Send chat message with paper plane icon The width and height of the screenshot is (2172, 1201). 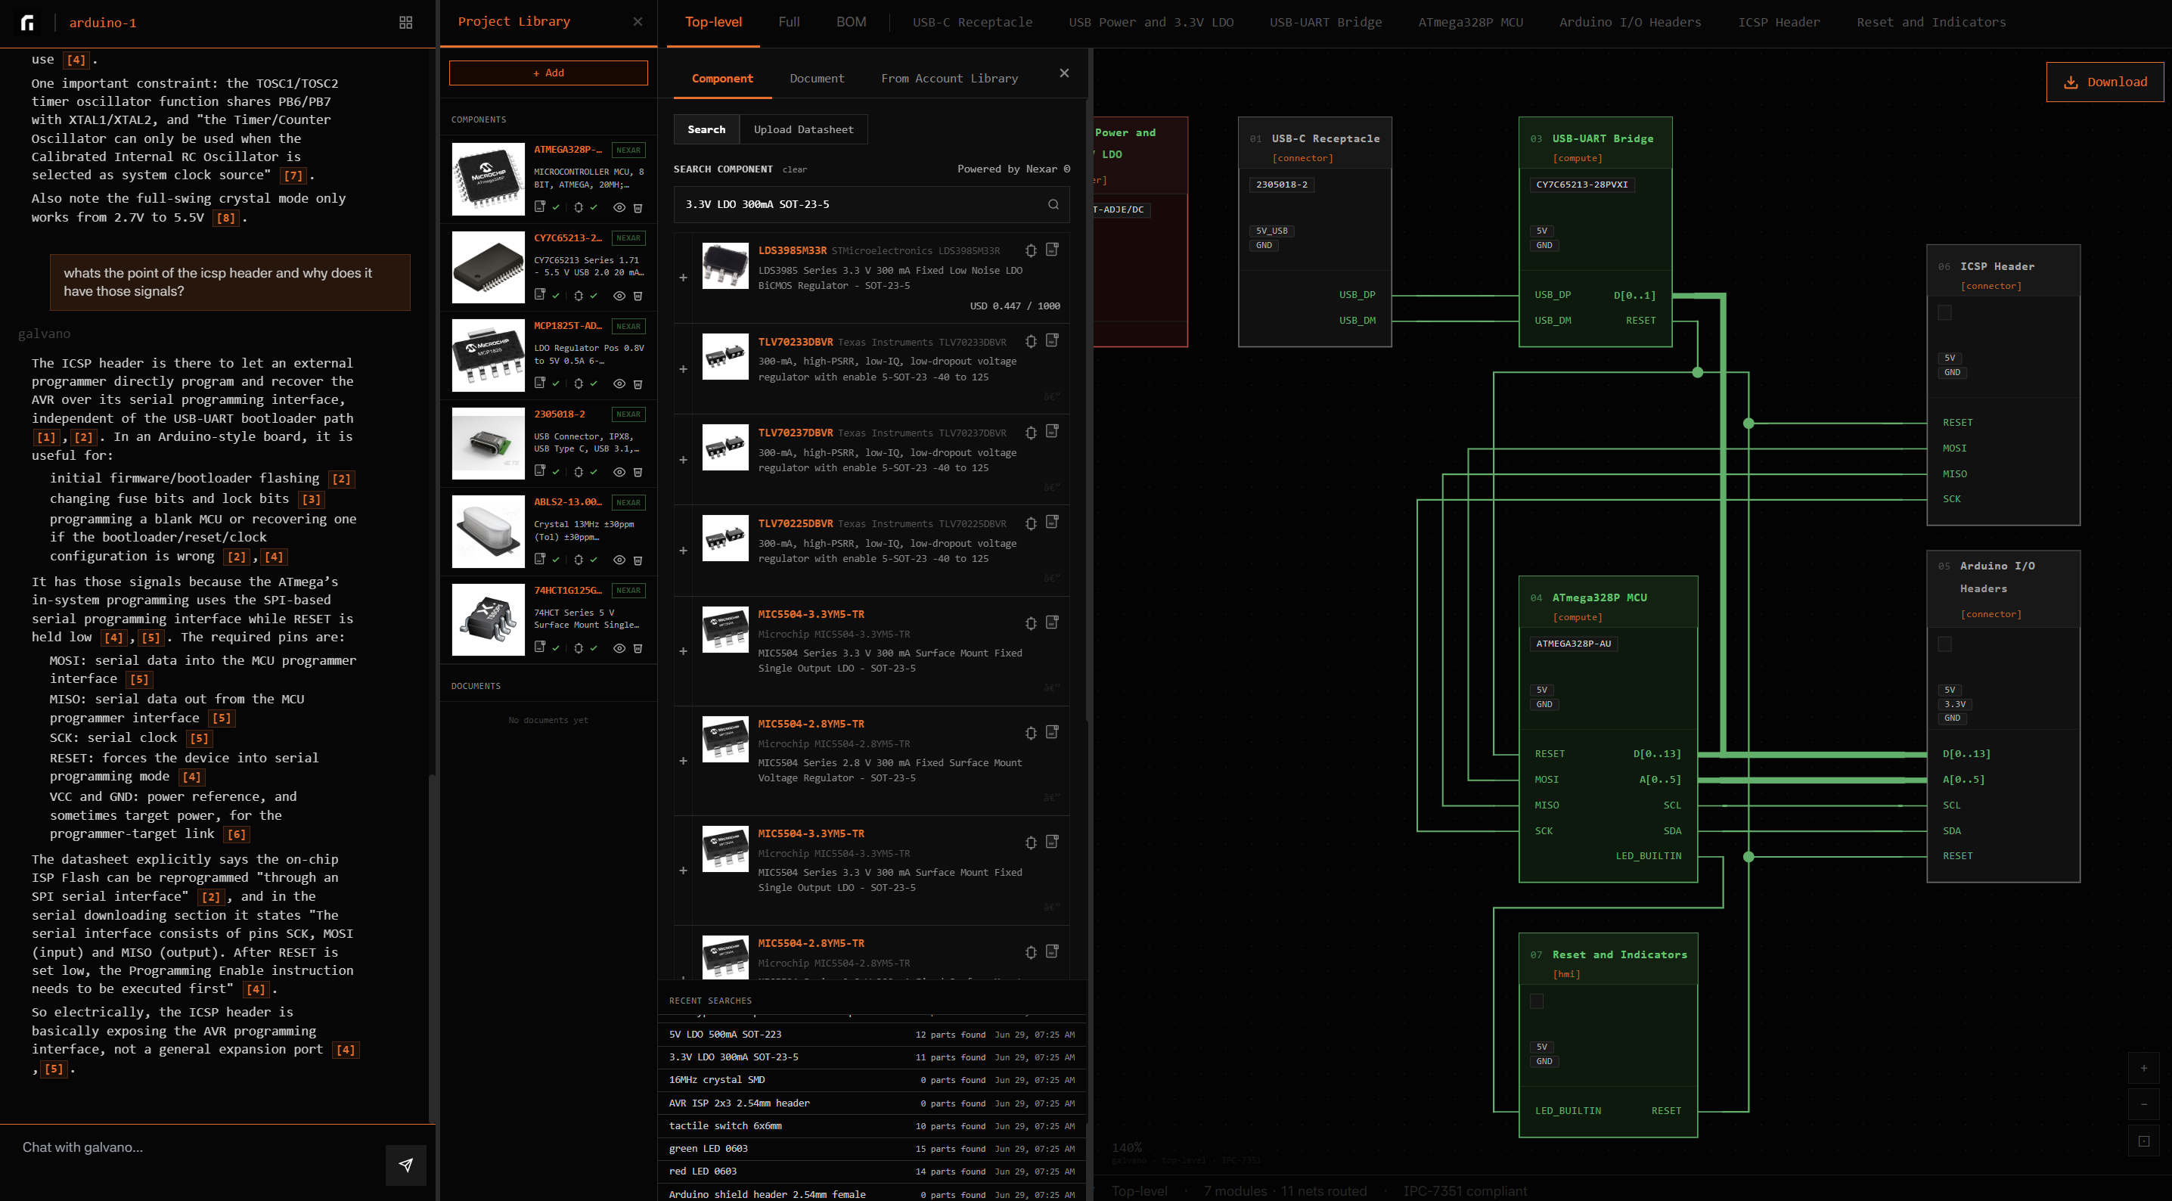(x=405, y=1164)
